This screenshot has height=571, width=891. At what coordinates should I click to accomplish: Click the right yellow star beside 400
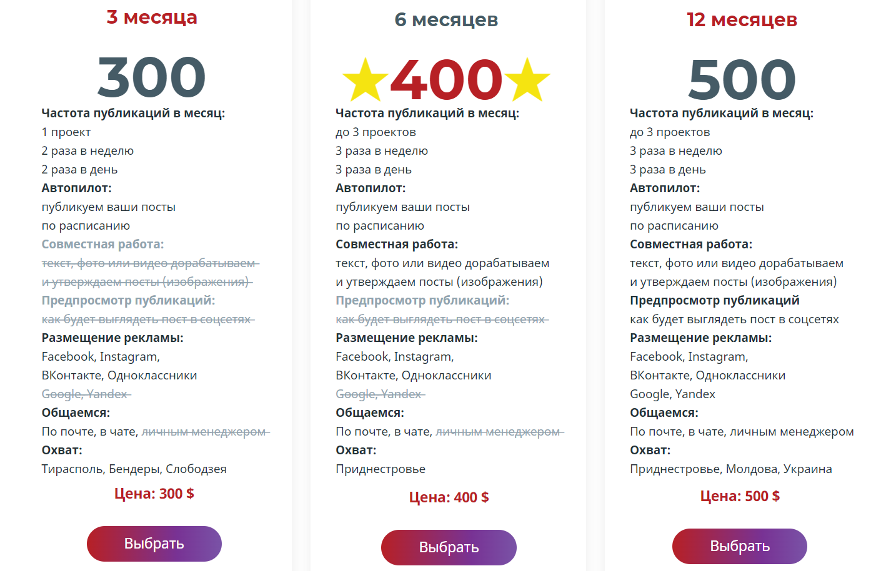[527, 79]
